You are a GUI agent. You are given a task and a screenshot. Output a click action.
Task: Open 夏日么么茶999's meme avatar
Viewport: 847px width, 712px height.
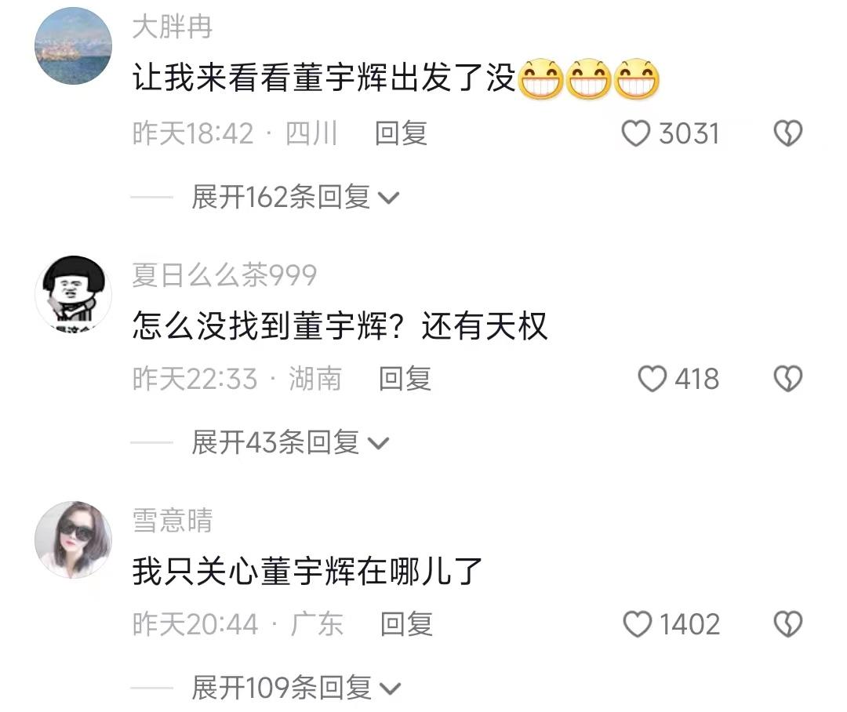(x=74, y=293)
